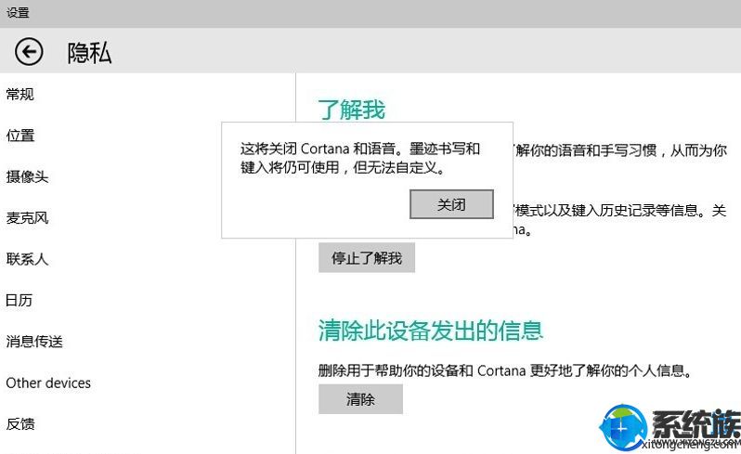
Task: Click the 了解我 section heading
Action: [352, 110]
